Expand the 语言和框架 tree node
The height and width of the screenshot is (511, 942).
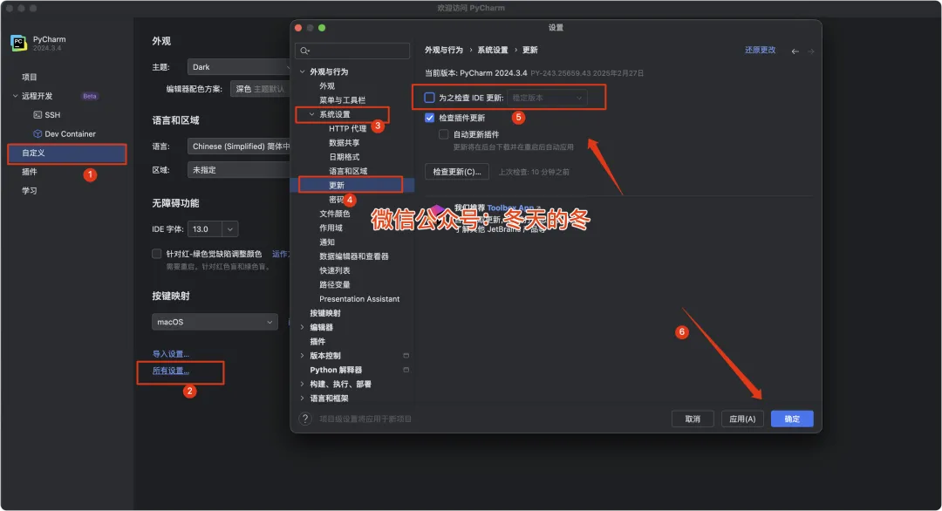302,399
